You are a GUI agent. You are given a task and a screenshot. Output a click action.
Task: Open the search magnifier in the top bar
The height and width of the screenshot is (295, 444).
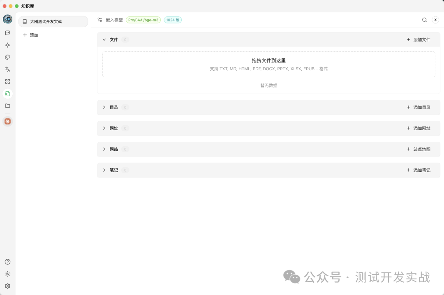pos(424,20)
